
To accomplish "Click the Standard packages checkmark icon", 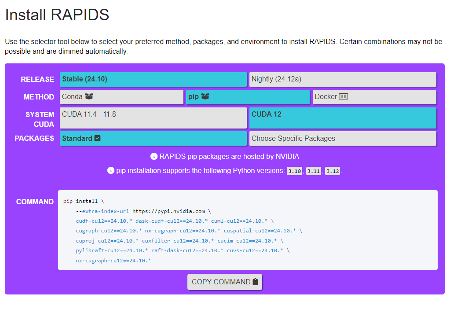I will coord(97,138).
